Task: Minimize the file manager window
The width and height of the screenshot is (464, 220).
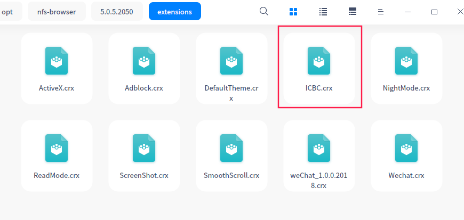Action: (408, 12)
